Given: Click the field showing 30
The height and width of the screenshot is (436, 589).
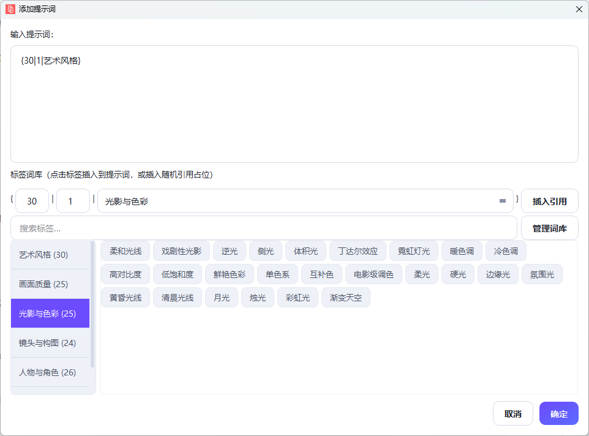Looking at the screenshot, I should click(x=32, y=201).
